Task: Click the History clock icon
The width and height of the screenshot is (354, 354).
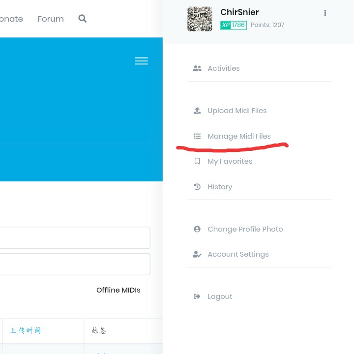Action: pos(197,187)
